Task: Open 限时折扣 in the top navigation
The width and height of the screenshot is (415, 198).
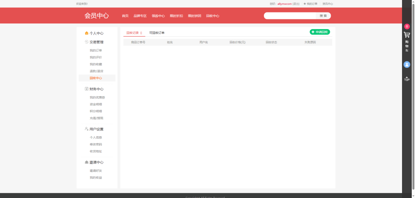Action: click(x=176, y=16)
